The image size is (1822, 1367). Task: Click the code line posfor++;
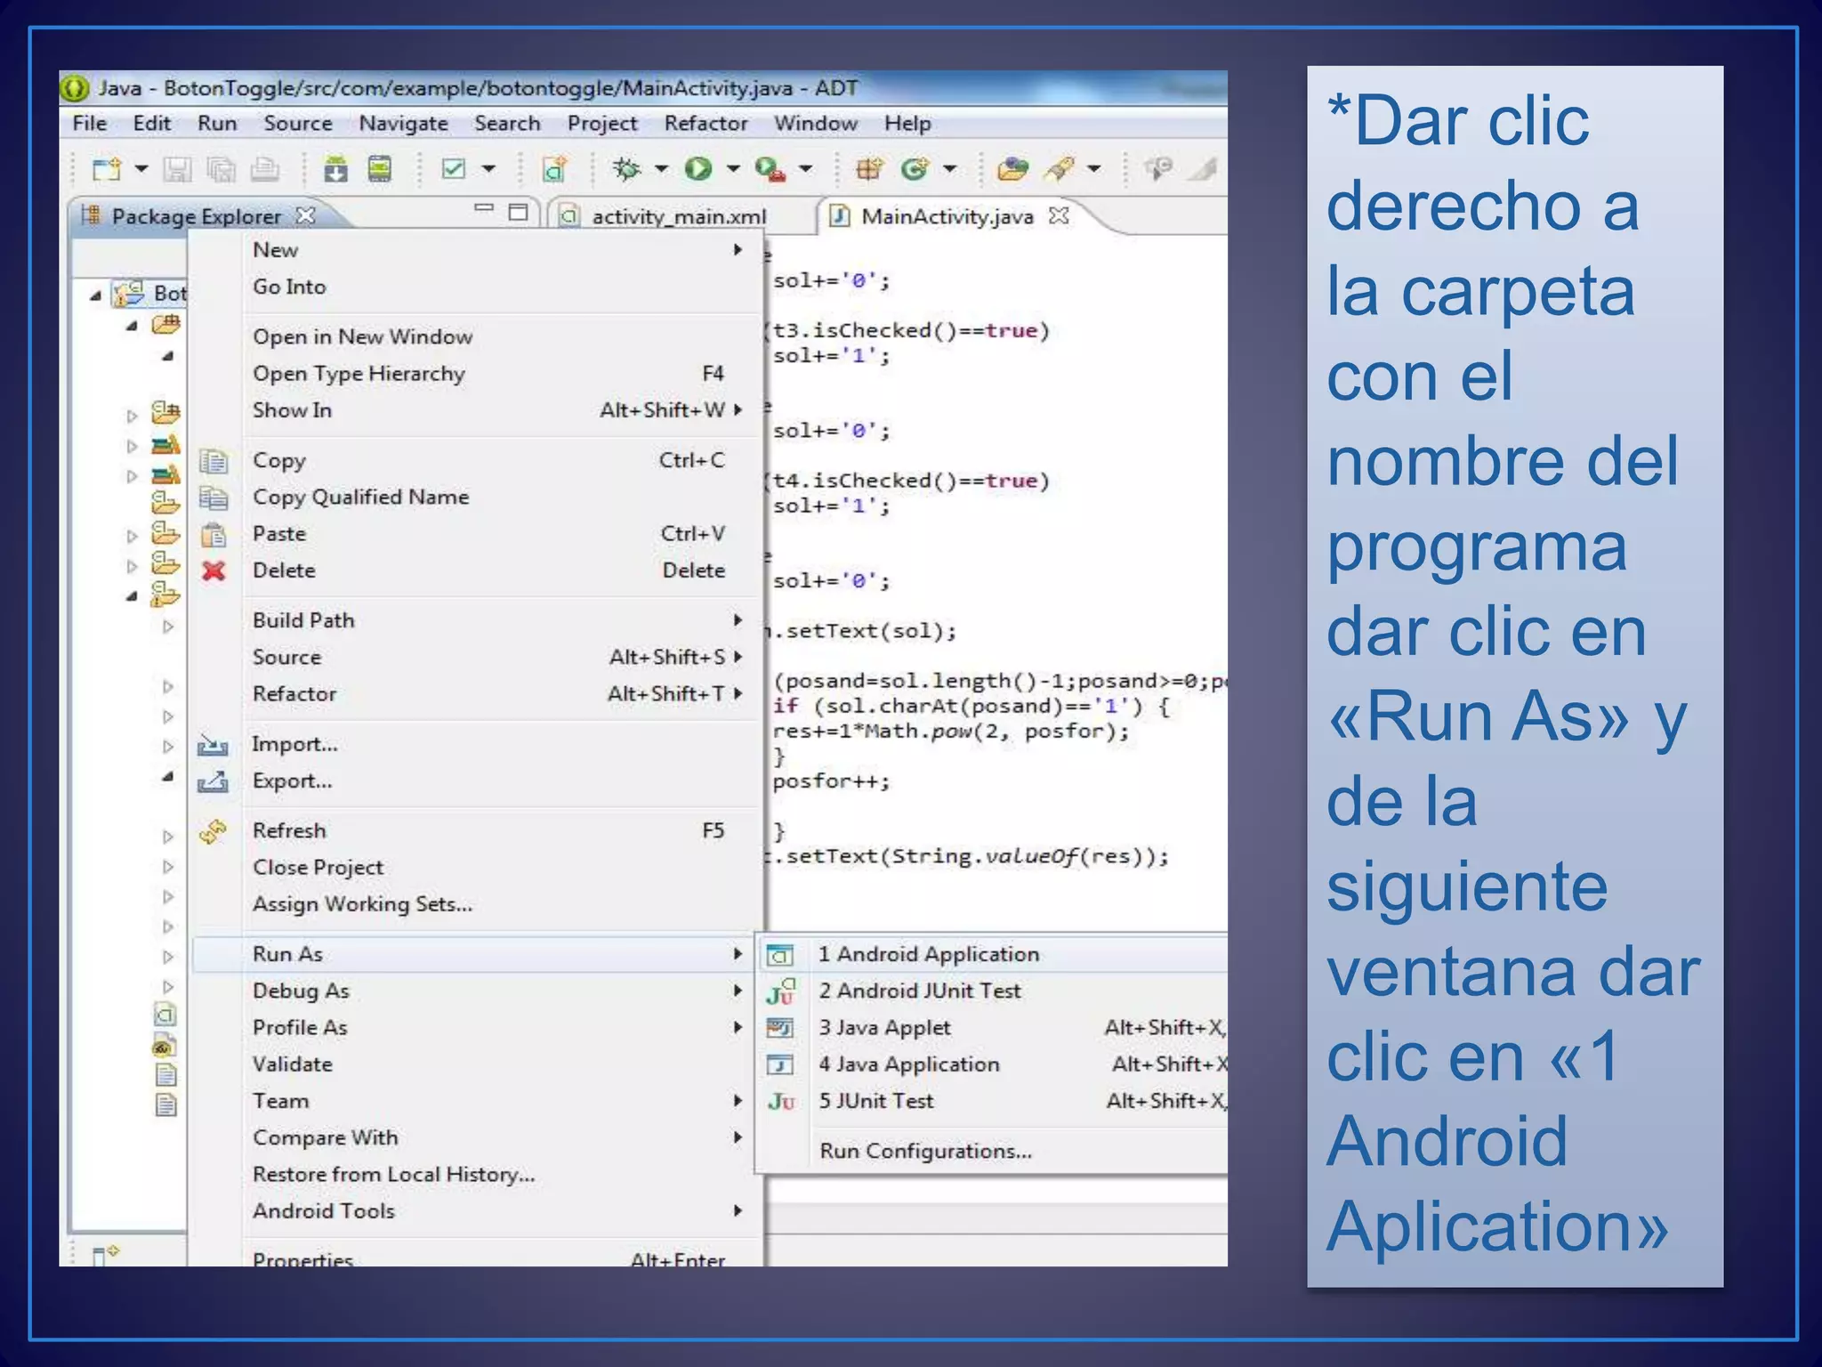click(x=831, y=781)
